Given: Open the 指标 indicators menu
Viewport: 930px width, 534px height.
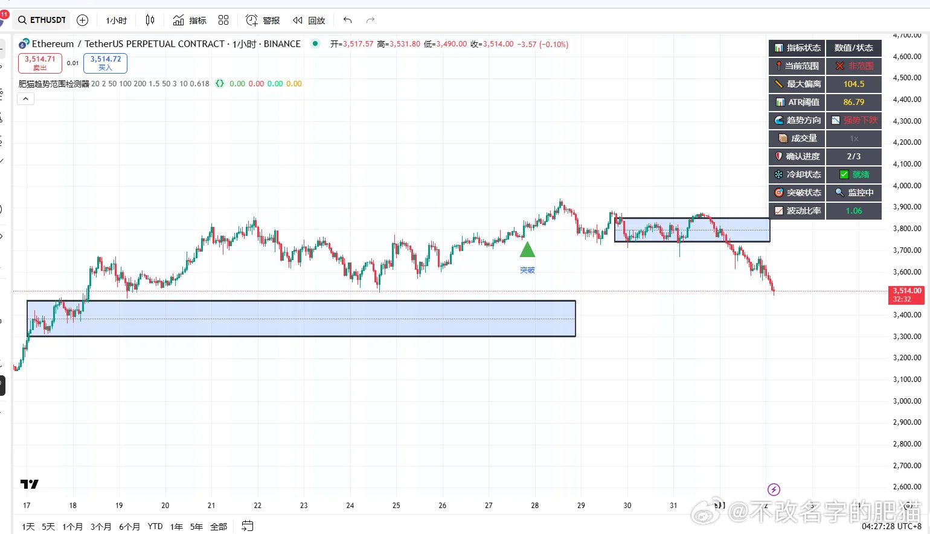Looking at the screenshot, I should pyautogui.click(x=190, y=20).
